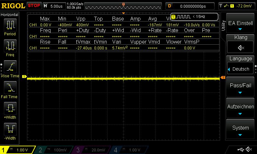The width and height of the screenshot is (257, 154).
Task: Click the trigger level -72.0mV readout
Action: [244, 6]
